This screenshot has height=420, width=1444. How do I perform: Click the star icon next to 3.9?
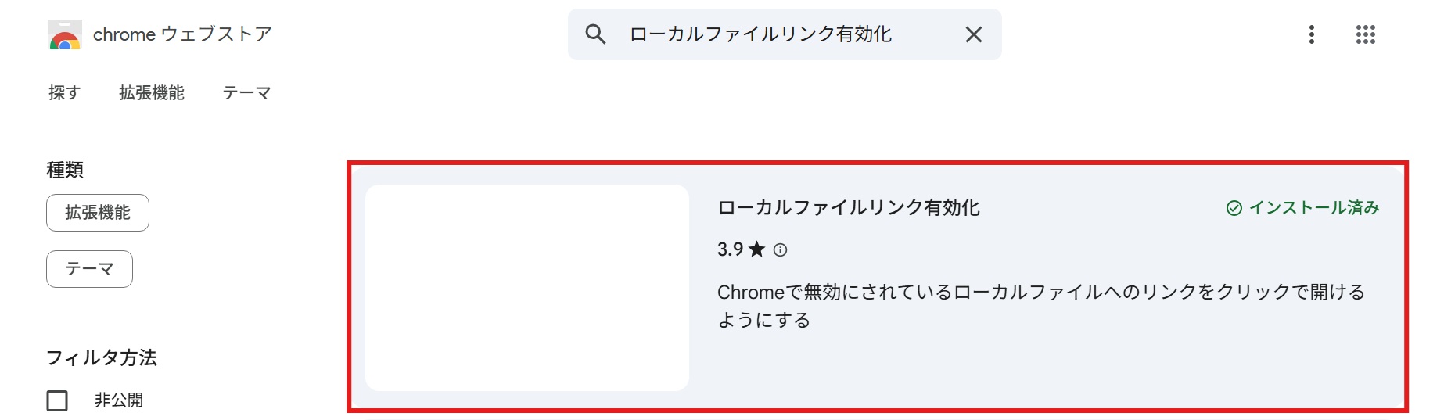tap(756, 249)
